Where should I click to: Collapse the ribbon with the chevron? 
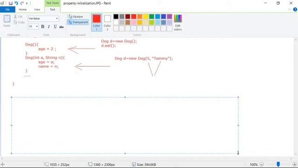click(290, 9)
